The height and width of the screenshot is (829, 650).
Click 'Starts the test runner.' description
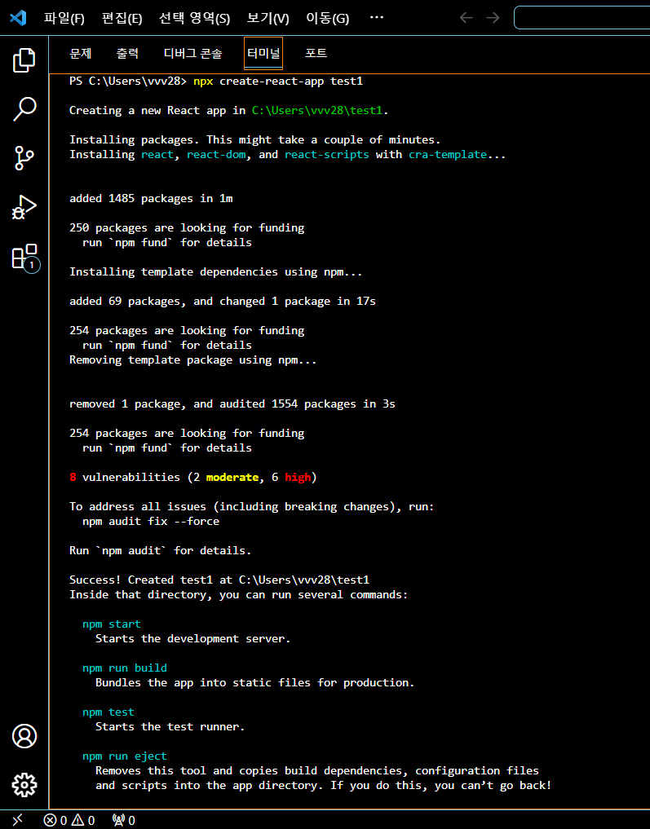tap(170, 726)
